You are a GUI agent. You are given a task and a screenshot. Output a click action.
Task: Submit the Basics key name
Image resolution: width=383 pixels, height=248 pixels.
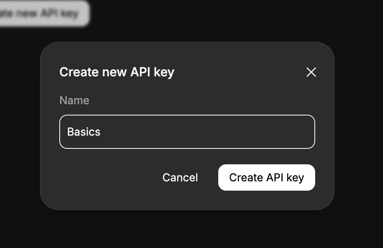tap(266, 177)
